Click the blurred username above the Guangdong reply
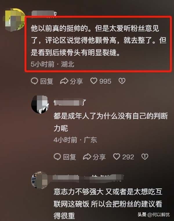Viewport: 174px width, 221px height. (70, 103)
